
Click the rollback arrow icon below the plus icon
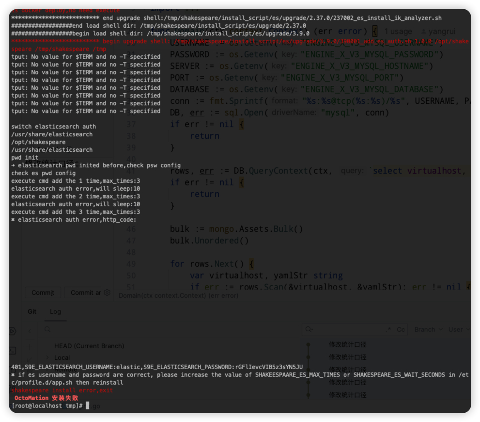pyautogui.click(x=29, y=359)
